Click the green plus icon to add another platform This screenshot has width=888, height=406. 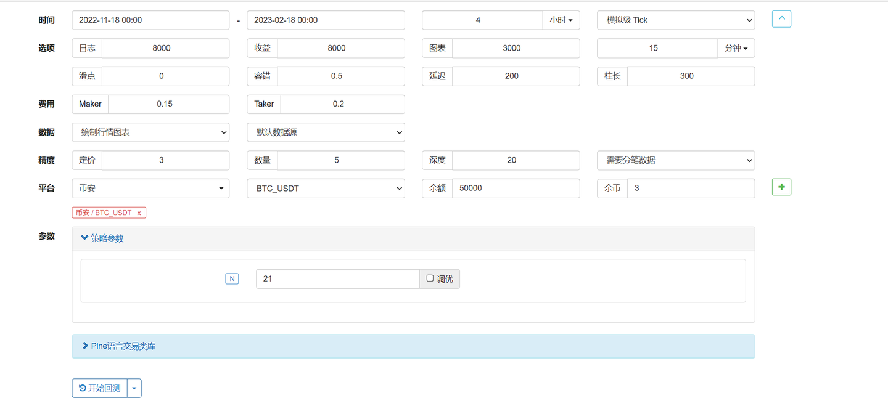point(781,187)
